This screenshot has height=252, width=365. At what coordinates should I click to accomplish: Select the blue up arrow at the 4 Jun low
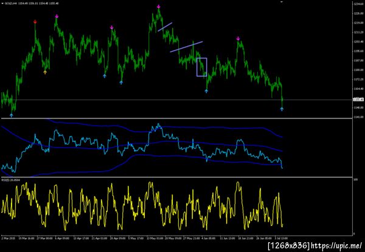[206, 91]
